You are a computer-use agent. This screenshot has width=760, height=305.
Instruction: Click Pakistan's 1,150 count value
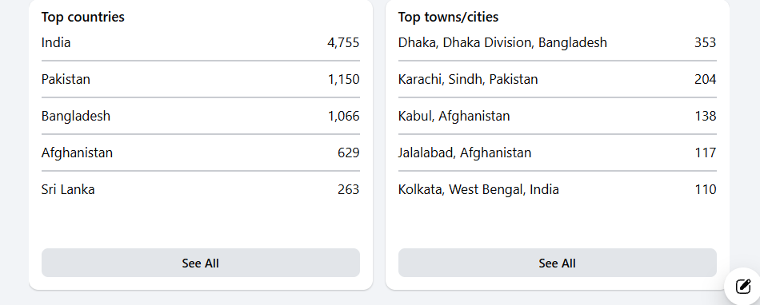[x=344, y=80]
